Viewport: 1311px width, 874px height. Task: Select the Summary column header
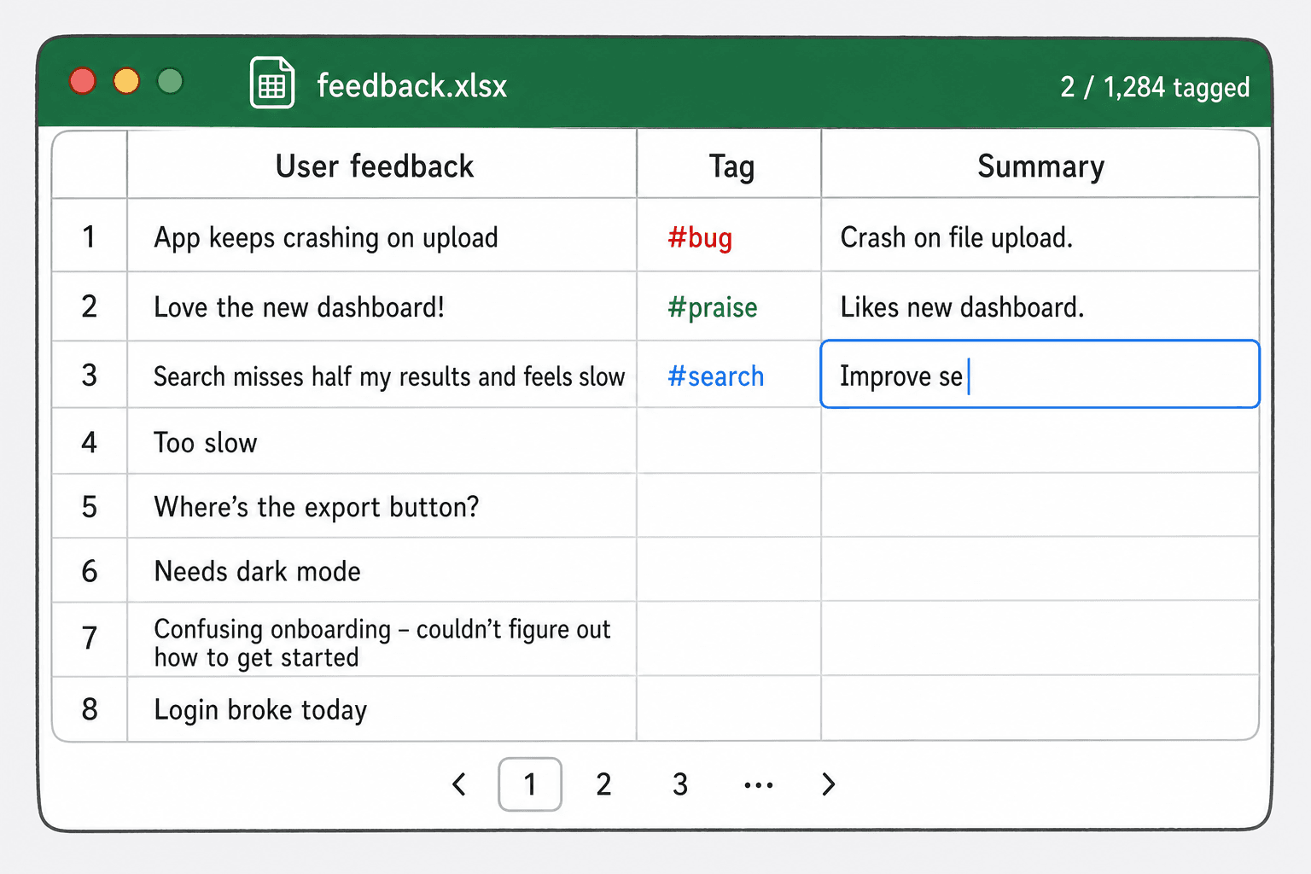1040,165
